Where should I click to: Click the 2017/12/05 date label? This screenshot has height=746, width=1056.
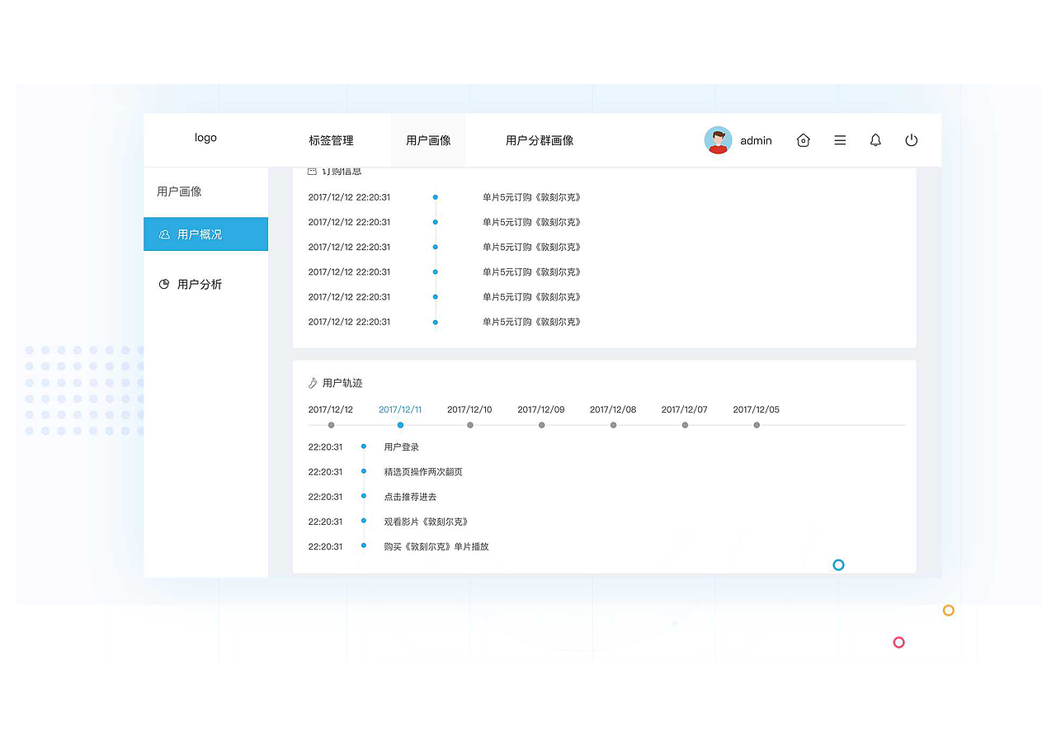(756, 409)
